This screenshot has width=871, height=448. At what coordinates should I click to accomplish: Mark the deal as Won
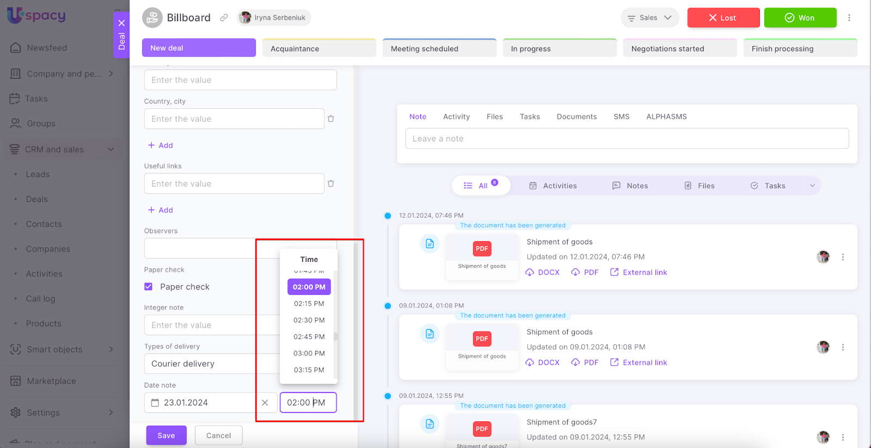[800, 18]
